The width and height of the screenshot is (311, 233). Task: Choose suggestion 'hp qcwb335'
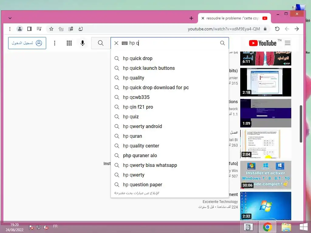169,97
